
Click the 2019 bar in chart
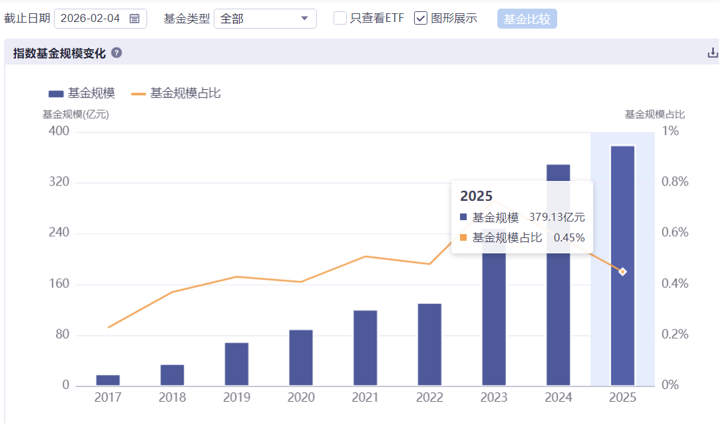[x=236, y=364]
